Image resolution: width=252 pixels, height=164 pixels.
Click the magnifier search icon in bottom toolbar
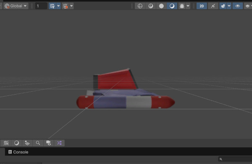pyautogui.click(x=38, y=143)
